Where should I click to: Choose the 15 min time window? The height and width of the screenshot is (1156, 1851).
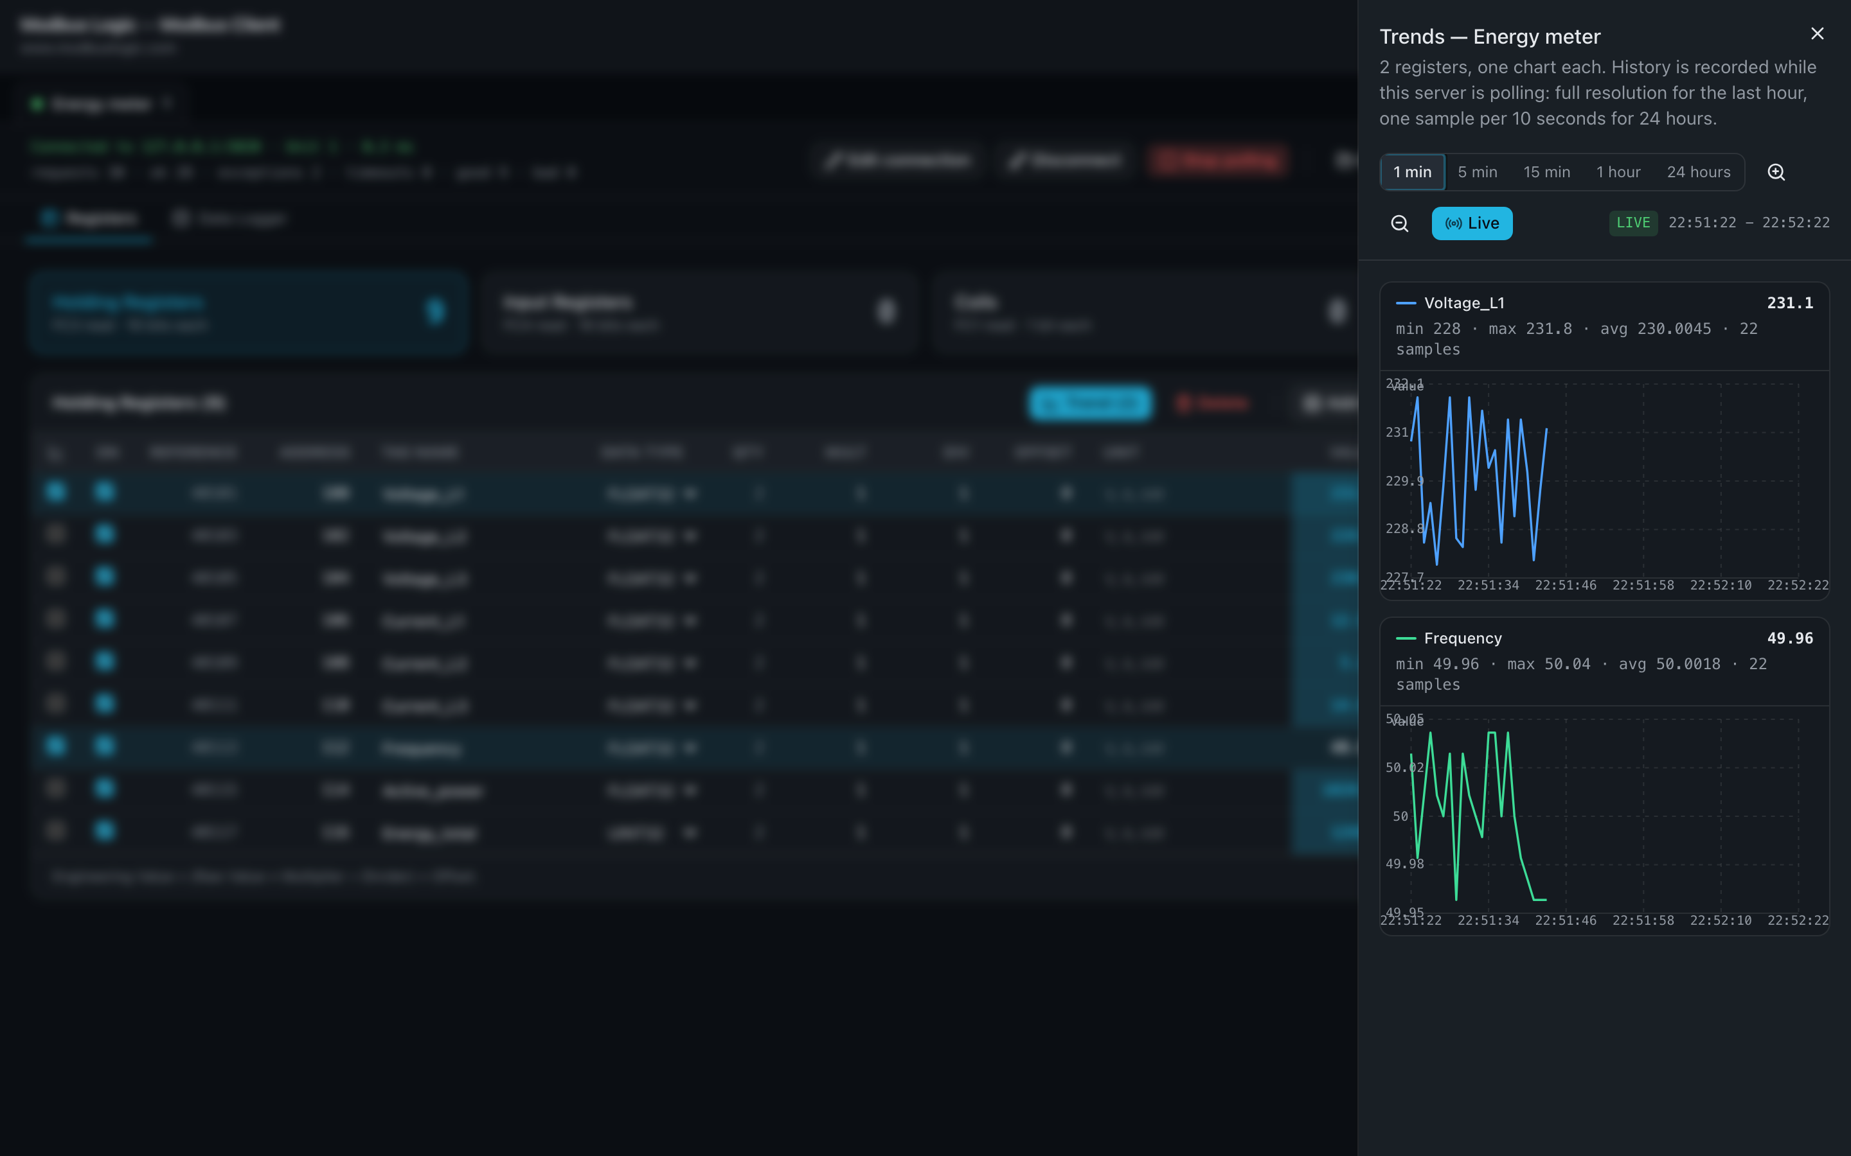[1546, 172]
